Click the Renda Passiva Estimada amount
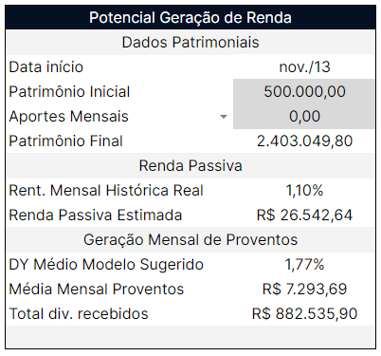This screenshot has height=356, width=381. (304, 215)
